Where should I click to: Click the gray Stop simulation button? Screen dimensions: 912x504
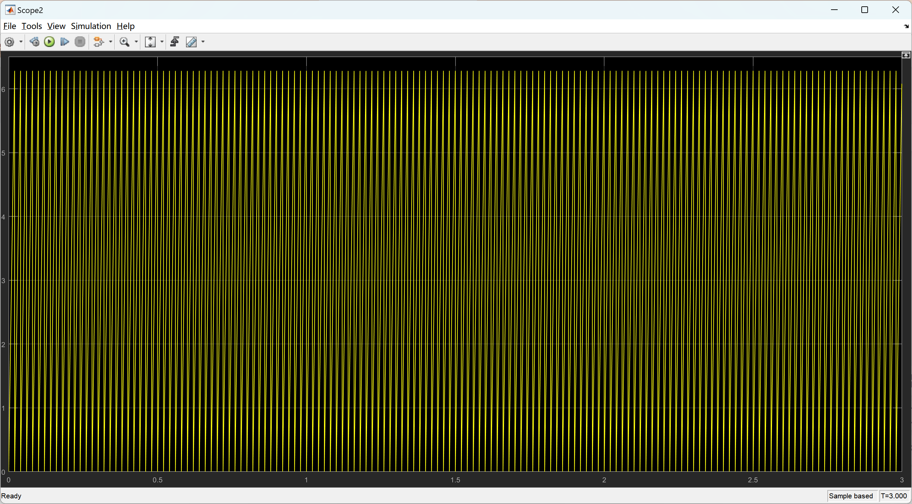[80, 42]
